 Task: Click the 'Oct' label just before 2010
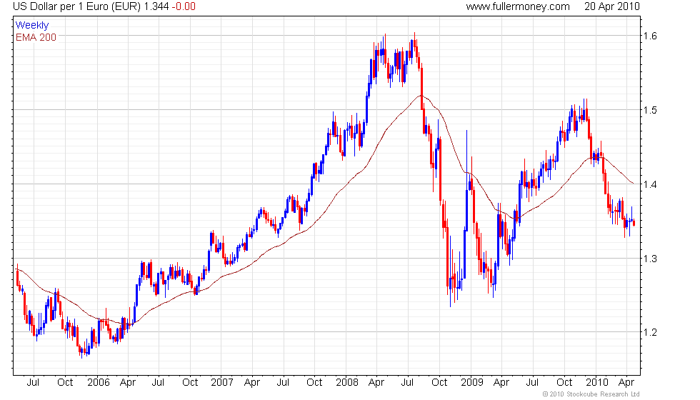(564, 383)
